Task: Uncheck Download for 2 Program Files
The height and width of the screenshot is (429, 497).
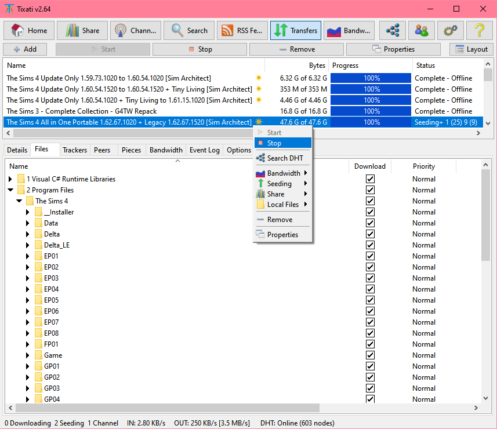Action: click(x=370, y=190)
